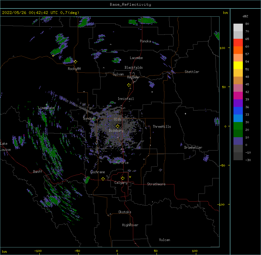Image resolution: width=261 pixels, height=255 pixels.
Task: Pick the light gray 70-80 dBZ legend color
Action: [x=238, y=28]
